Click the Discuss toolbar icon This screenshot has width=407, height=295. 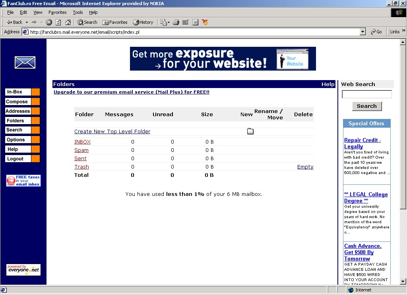tap(195, 22)
